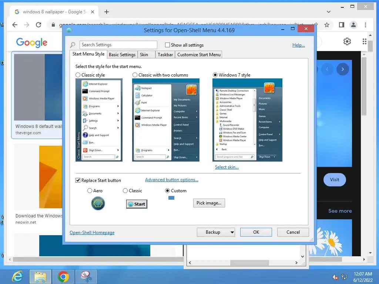Open the Google apps grid
This screenshot has height=284, width=379.
364,41
